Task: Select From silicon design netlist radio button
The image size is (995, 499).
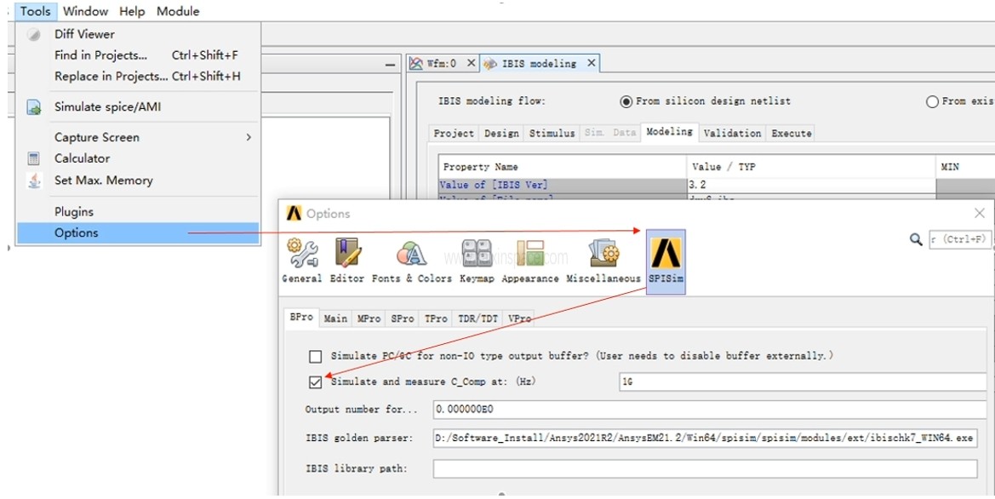Action: click(626, 101)
